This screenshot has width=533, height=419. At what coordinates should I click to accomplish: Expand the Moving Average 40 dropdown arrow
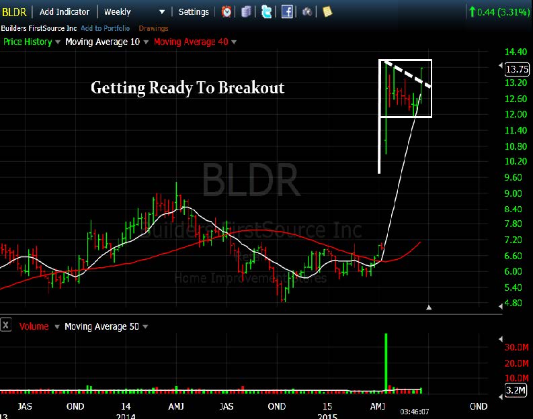[234, 42]
